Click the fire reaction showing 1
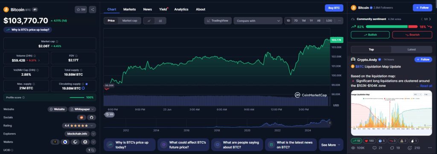This screenshot has width=437, height=154. click(x=414, y=141)
